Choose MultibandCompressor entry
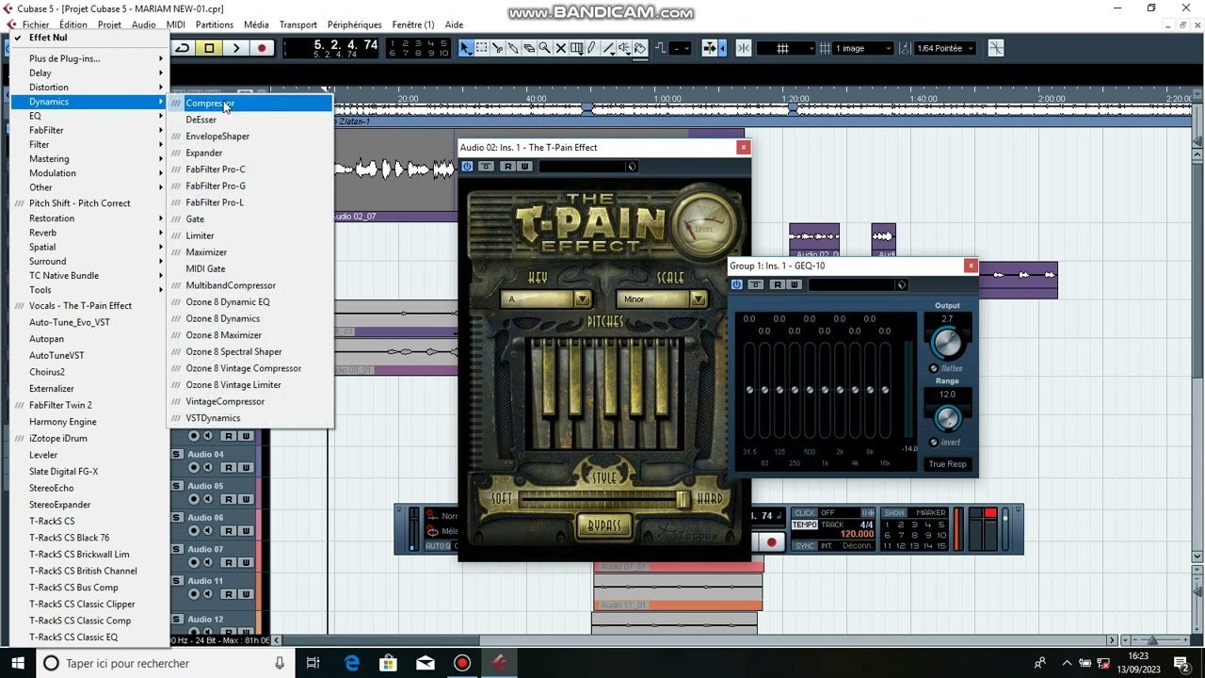Screen dimensions: 1205x678 click(249, 285)
